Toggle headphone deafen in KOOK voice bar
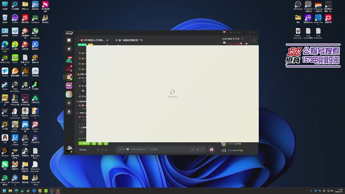345x194 pixels. pyautogui.click(x=106, y=150)
